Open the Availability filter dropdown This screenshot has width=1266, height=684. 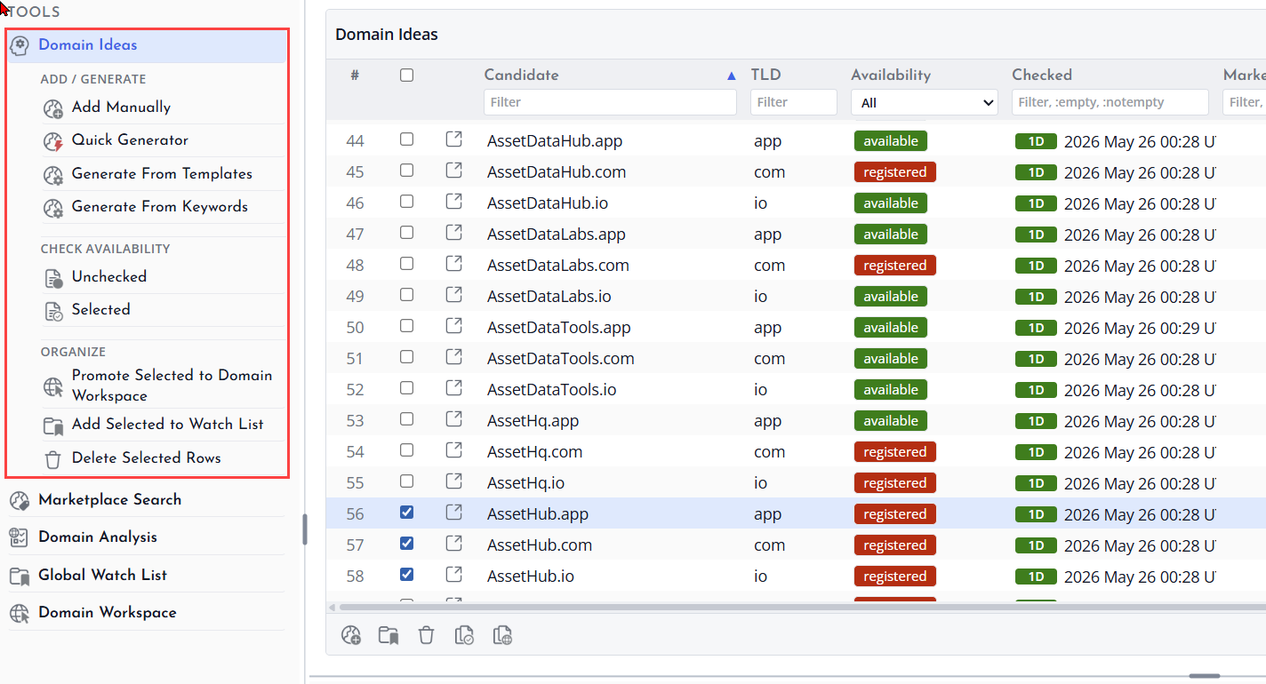925,103
